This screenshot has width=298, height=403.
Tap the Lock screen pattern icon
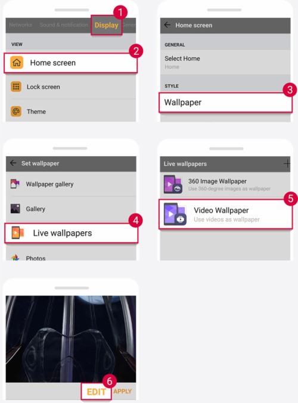(x=16, y=86)
